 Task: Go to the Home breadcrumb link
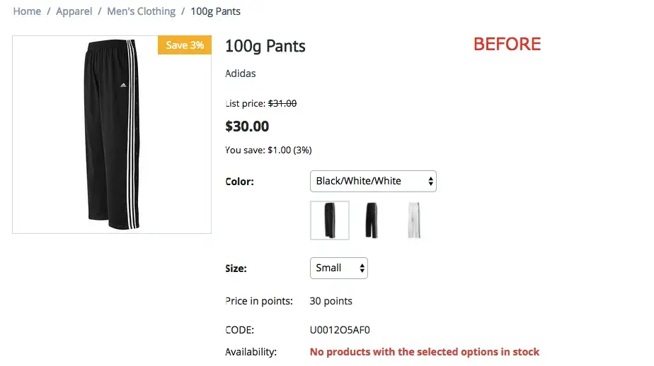pyautogui.click(x=27, y=11)
